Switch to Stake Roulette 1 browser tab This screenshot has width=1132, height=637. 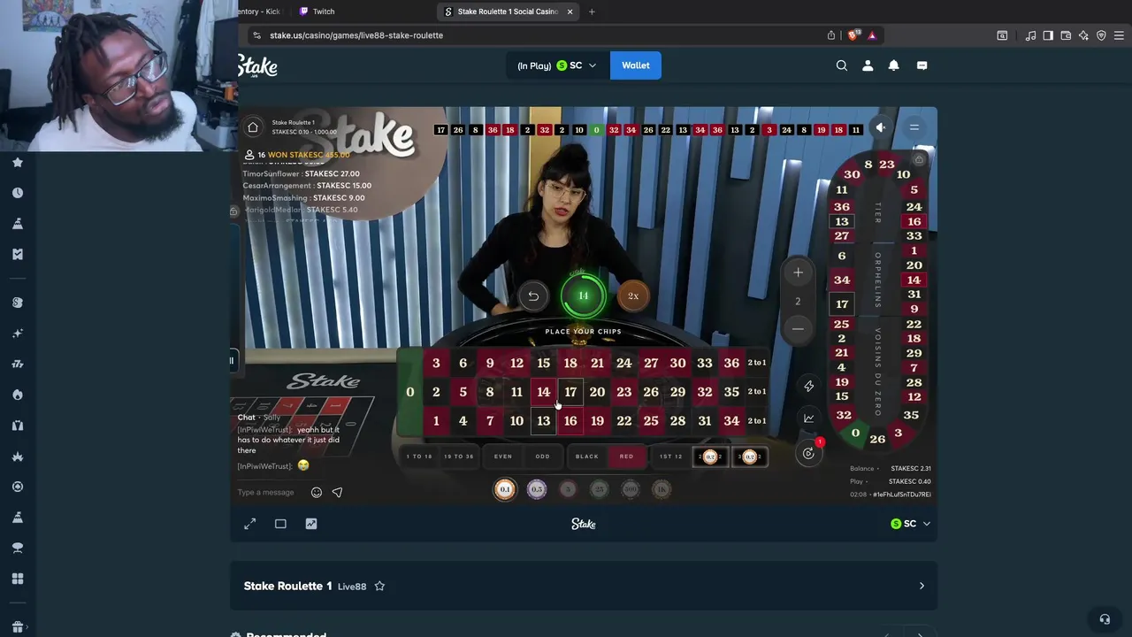click(508, 12)
